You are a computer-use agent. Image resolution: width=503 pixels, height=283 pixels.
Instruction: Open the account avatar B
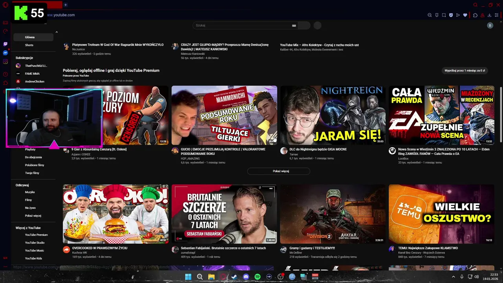tap(490, 26)
